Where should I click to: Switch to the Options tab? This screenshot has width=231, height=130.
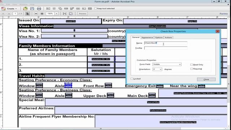click(x=159, y=38)
